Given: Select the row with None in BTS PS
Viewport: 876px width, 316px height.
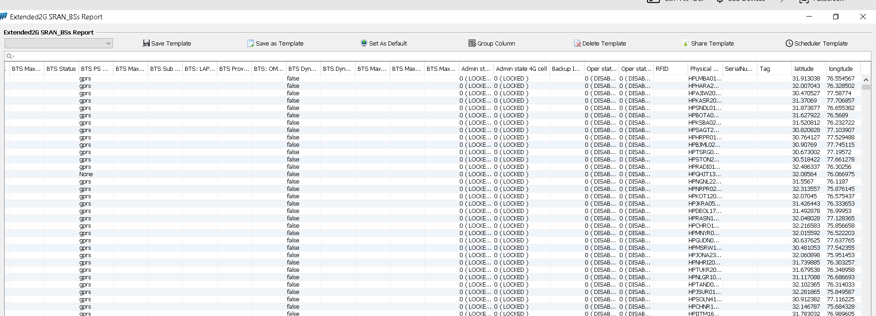Looking at the screenshot, I should coord(86,174).
